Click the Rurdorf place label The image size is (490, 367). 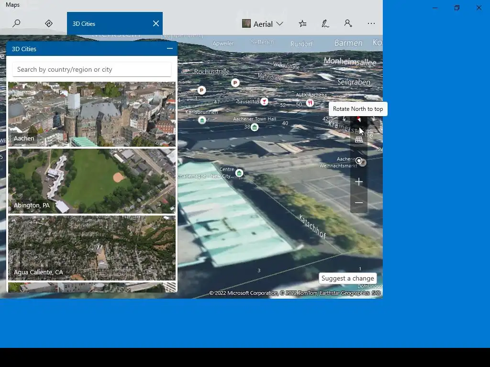(301, 44)
